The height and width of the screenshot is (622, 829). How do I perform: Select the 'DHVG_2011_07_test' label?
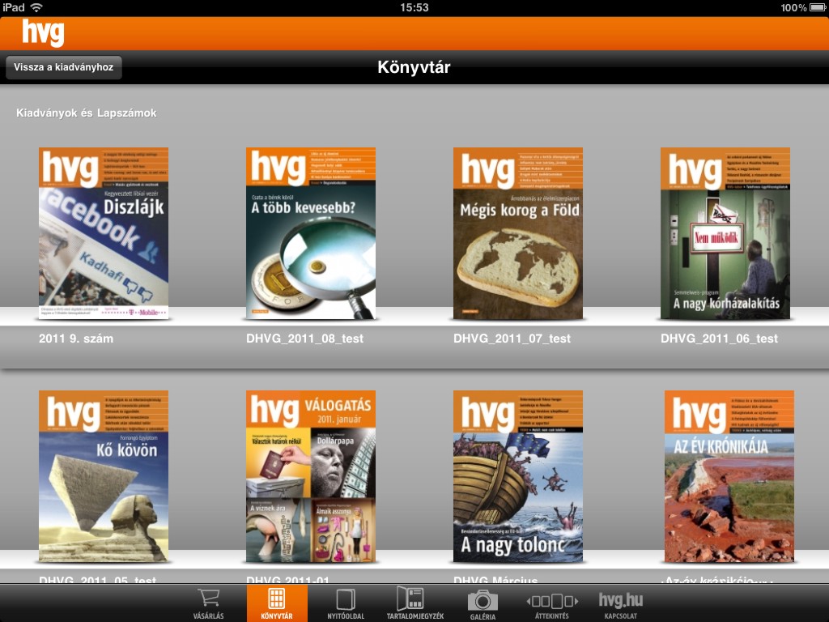coord(512,339)
